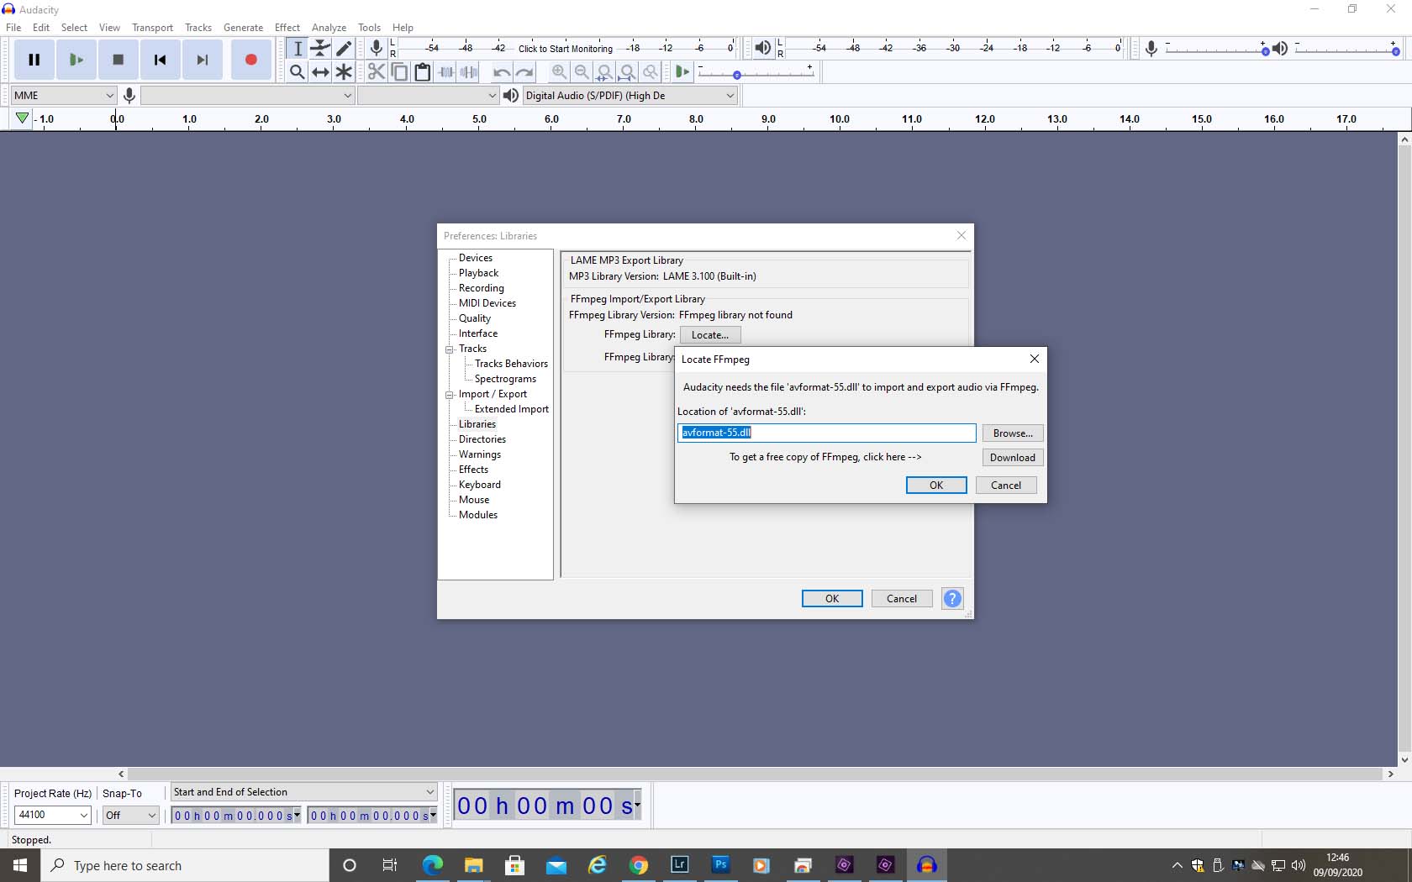This screenshot has width=1412, height=882.
Task: Open the recording device dropdown
Action: pyautogui.click(x=247, y=95)
